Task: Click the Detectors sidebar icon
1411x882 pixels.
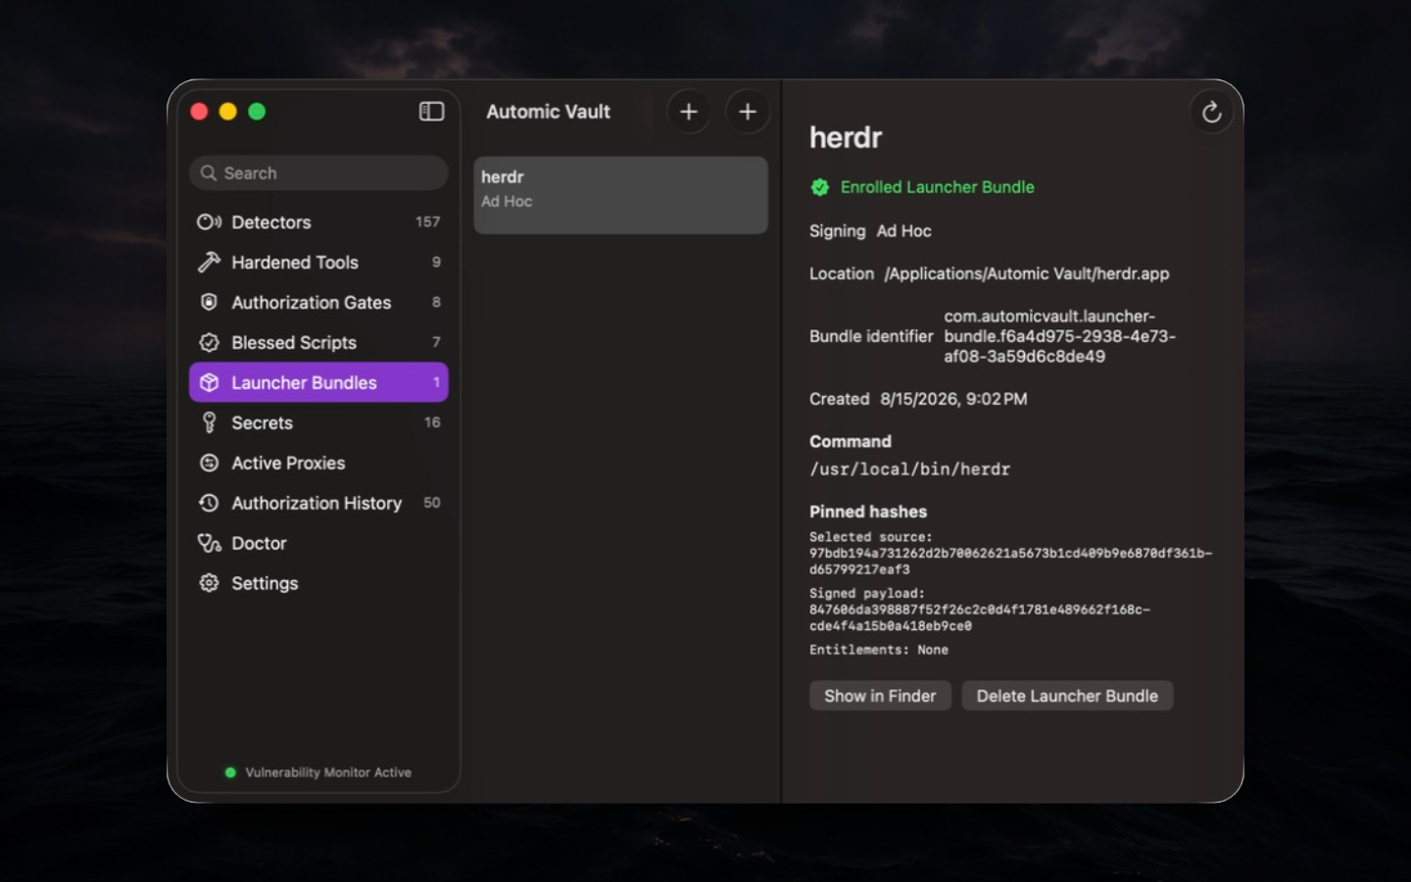Action: pos(209,222)
